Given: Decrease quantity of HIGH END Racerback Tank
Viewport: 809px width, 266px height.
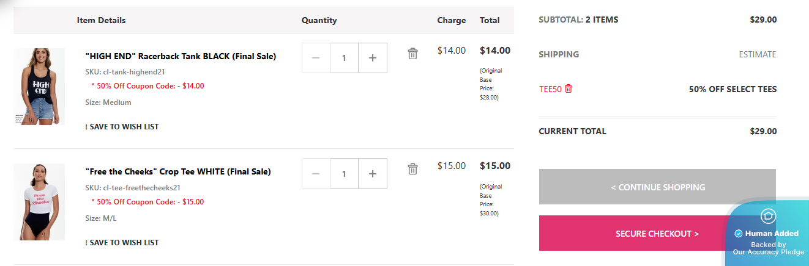Looking at the screenshot, I should point(316,58).
